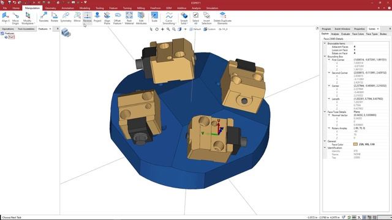Click Select All in the ribbon

[x=196, y=18]
